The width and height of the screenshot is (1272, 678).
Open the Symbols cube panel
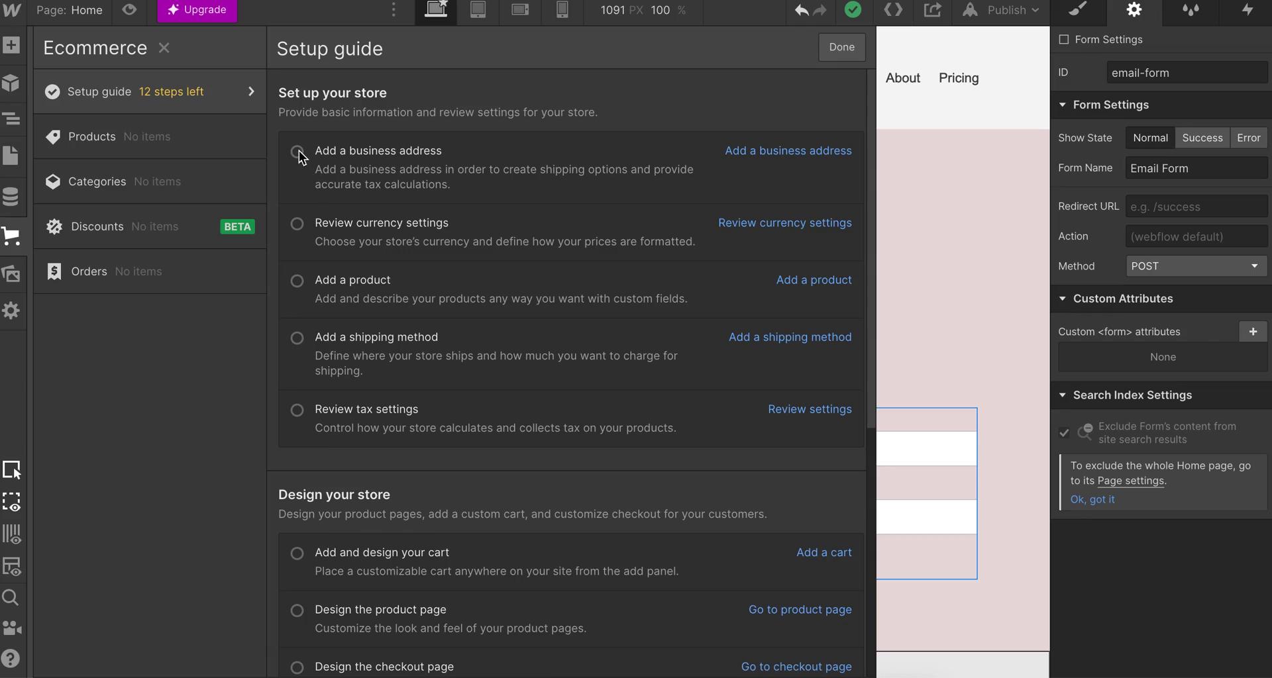pyautogui.click(x=11, y=83)
